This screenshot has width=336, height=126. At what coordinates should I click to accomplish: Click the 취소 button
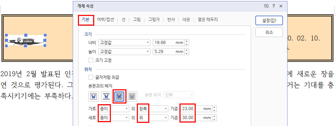point(269,32)
